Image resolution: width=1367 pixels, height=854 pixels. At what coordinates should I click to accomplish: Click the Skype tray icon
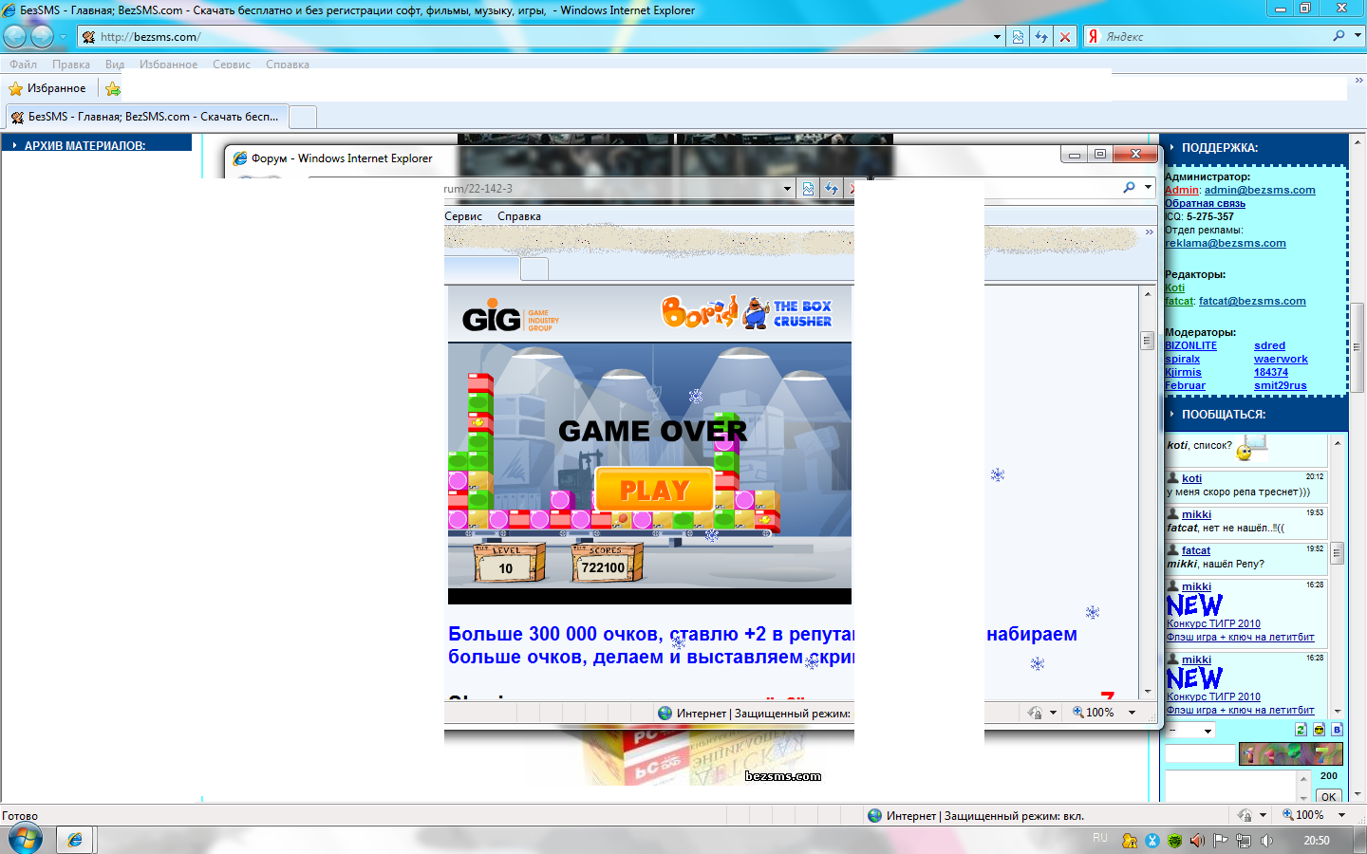point(1152,841)
